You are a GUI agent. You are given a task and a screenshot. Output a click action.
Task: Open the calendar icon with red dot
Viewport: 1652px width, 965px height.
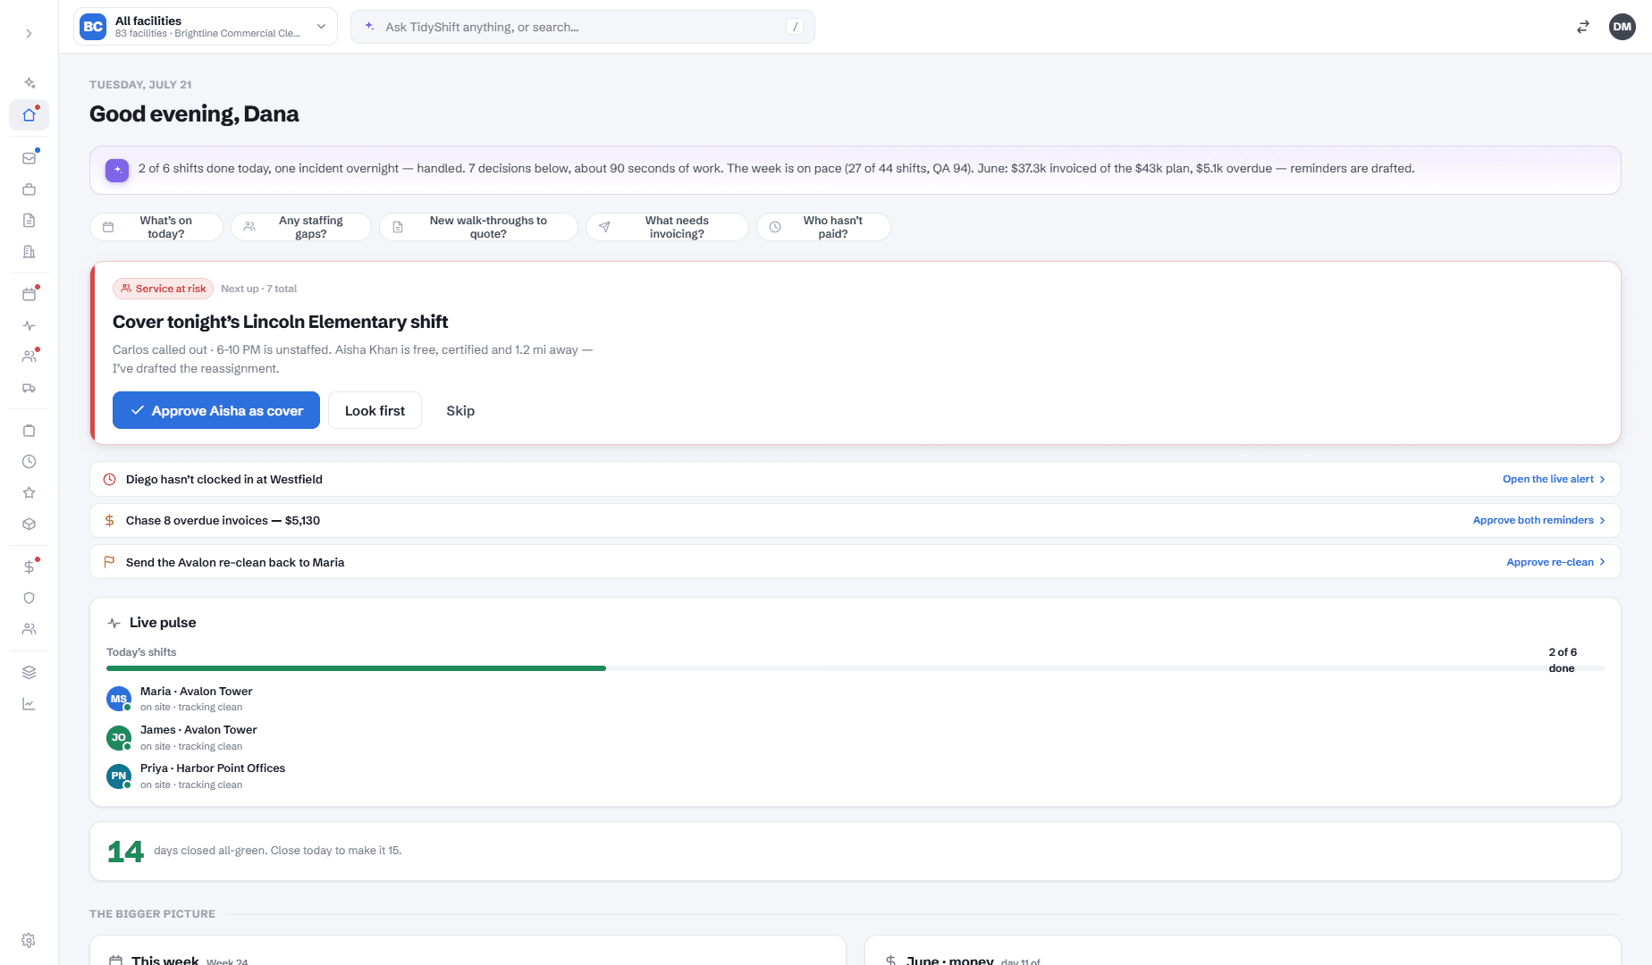[29, 294]
